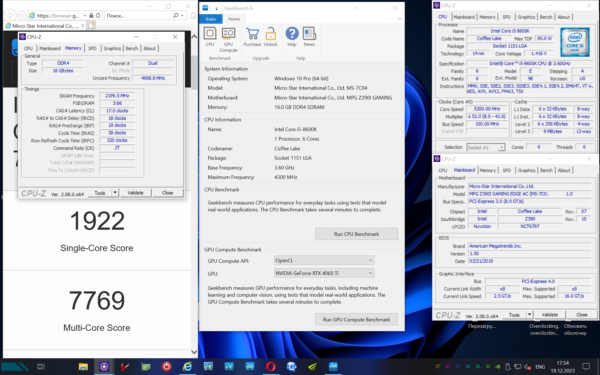Image resolution: width=600 pixels, height=375 pixels.
Task: Open the News icon in Geekbench
Action: click(x=309, y=37)
